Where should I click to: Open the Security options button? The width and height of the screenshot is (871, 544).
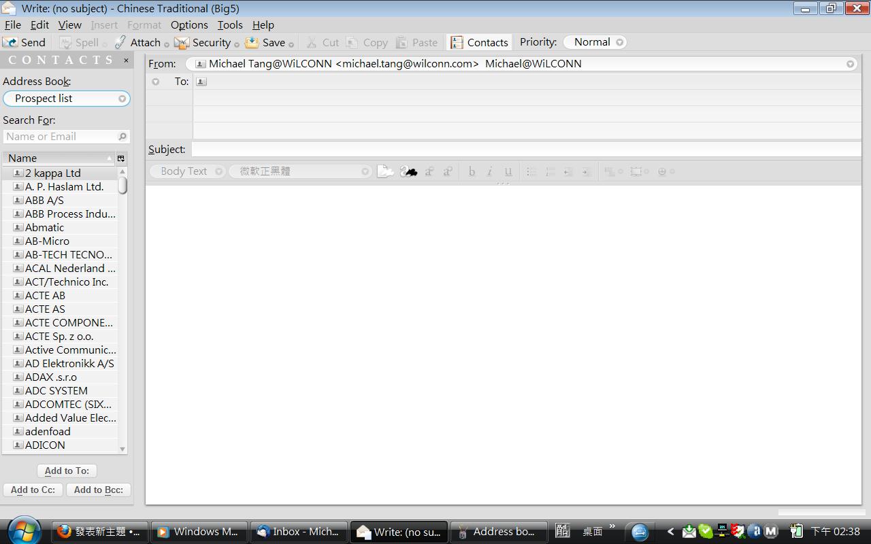coord(203,42)
